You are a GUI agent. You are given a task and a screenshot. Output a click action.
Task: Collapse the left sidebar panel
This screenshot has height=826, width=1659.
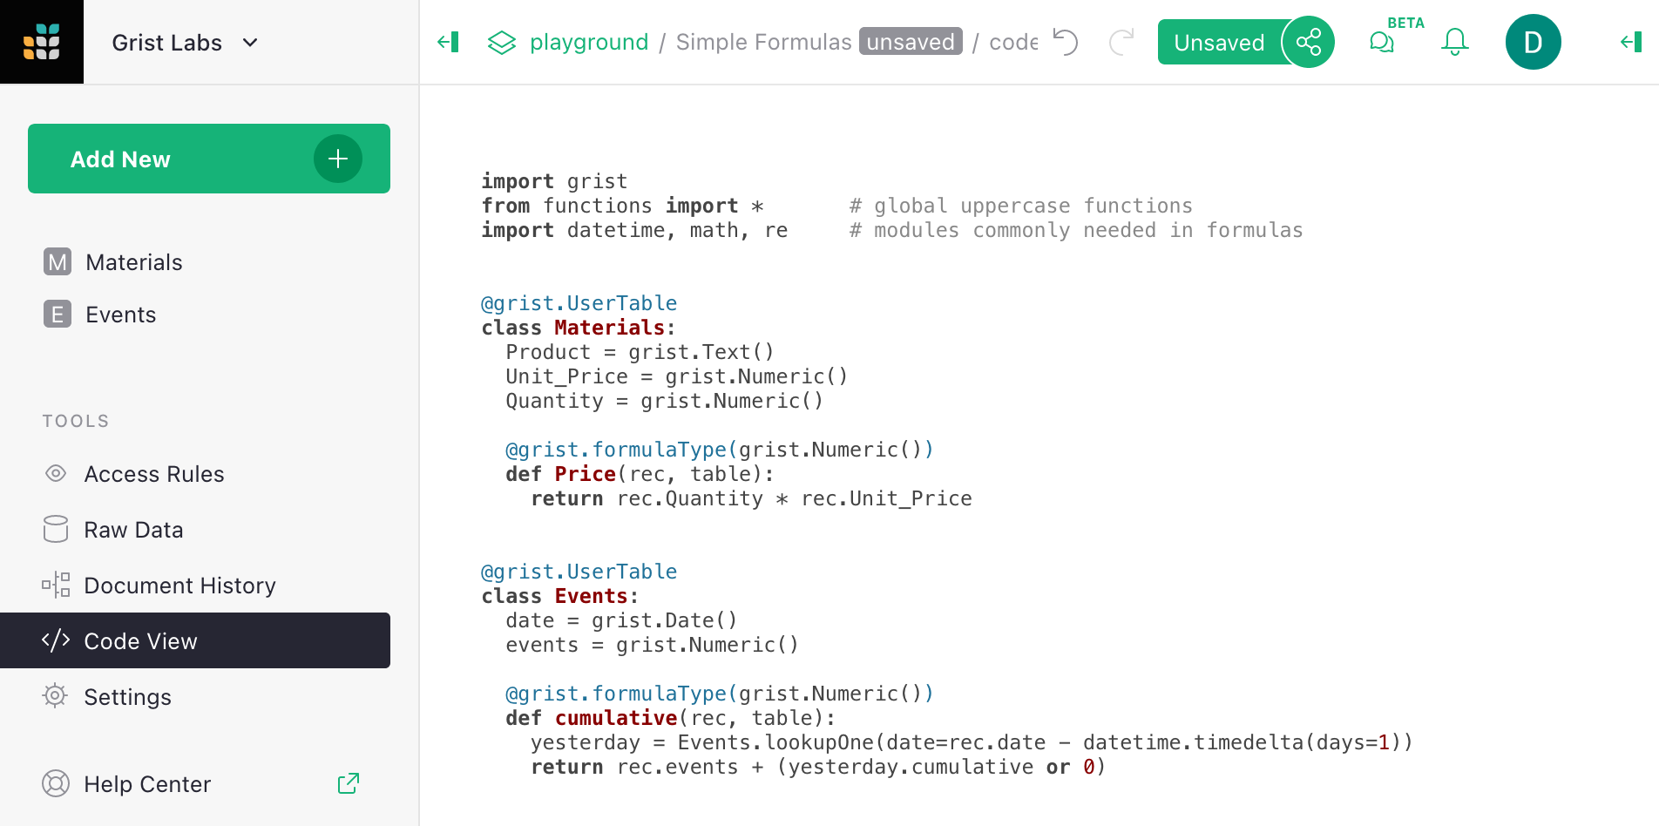448,41
